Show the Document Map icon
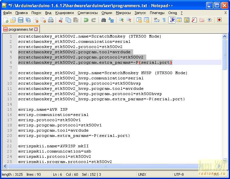Screen dimensions: 230x179 (x=187, y=20)
